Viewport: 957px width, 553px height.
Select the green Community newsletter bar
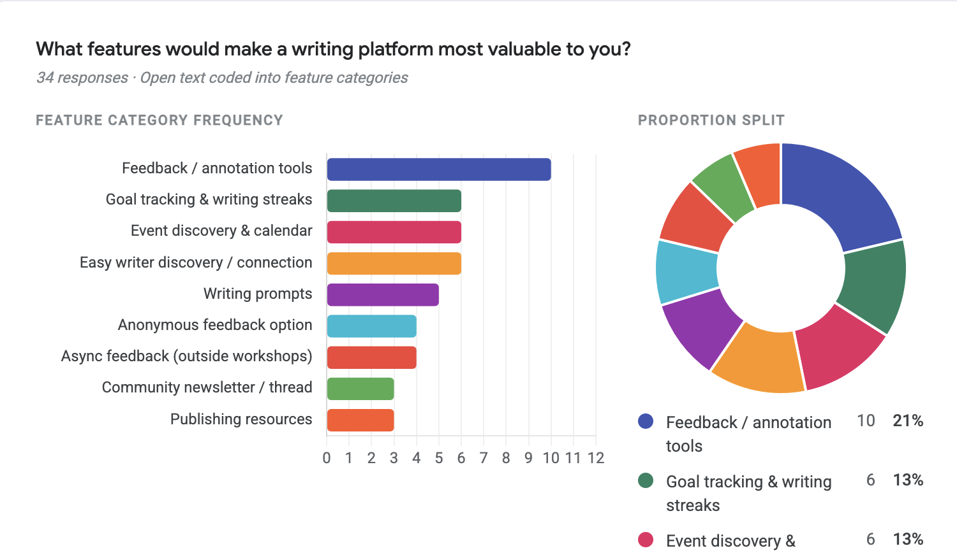click(360, 389)
